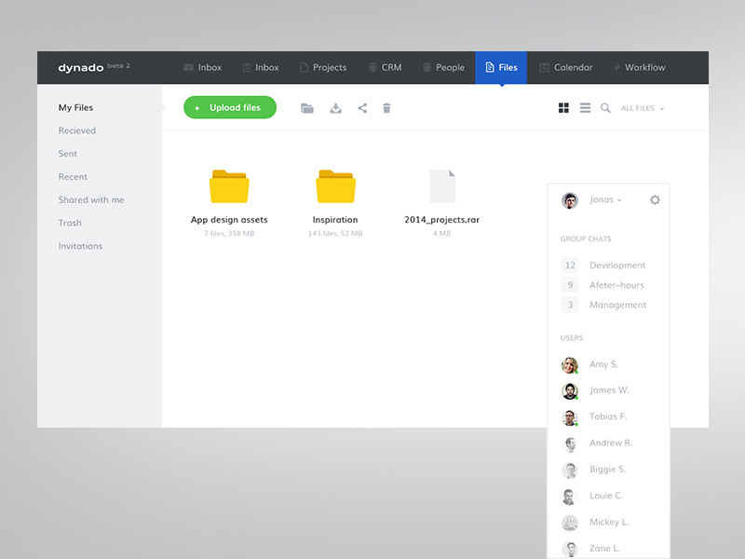This screenshot has height=559, width=745.
Task: Open Recent in the sidebar
Action: pyautogui.click(x=73, y=177)
